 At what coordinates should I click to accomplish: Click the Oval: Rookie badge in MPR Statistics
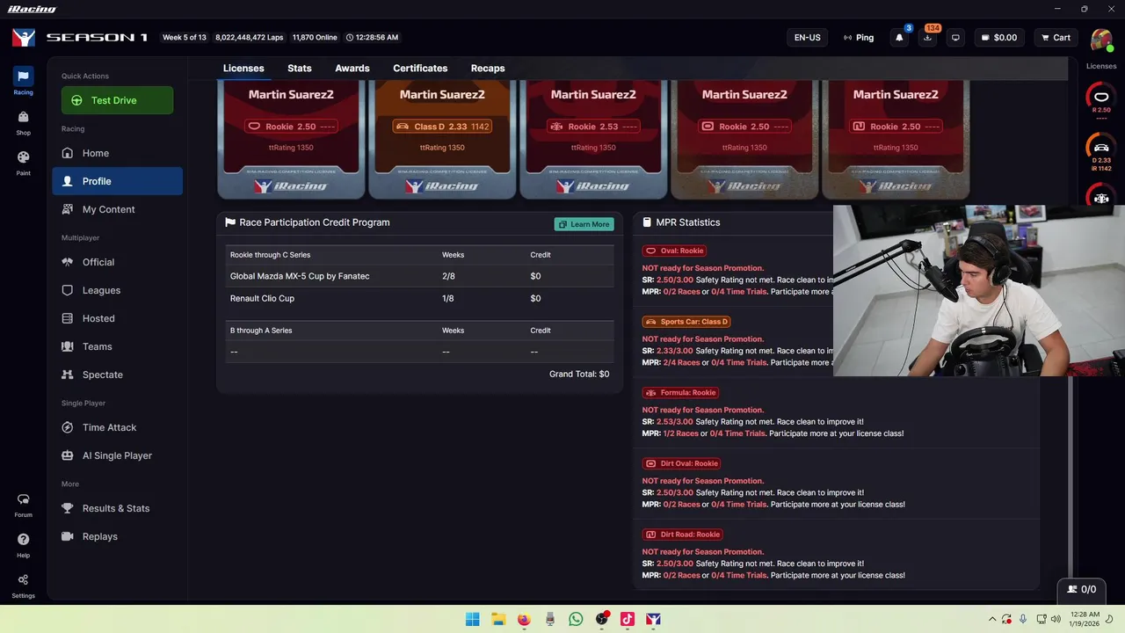tap(674, 251)
